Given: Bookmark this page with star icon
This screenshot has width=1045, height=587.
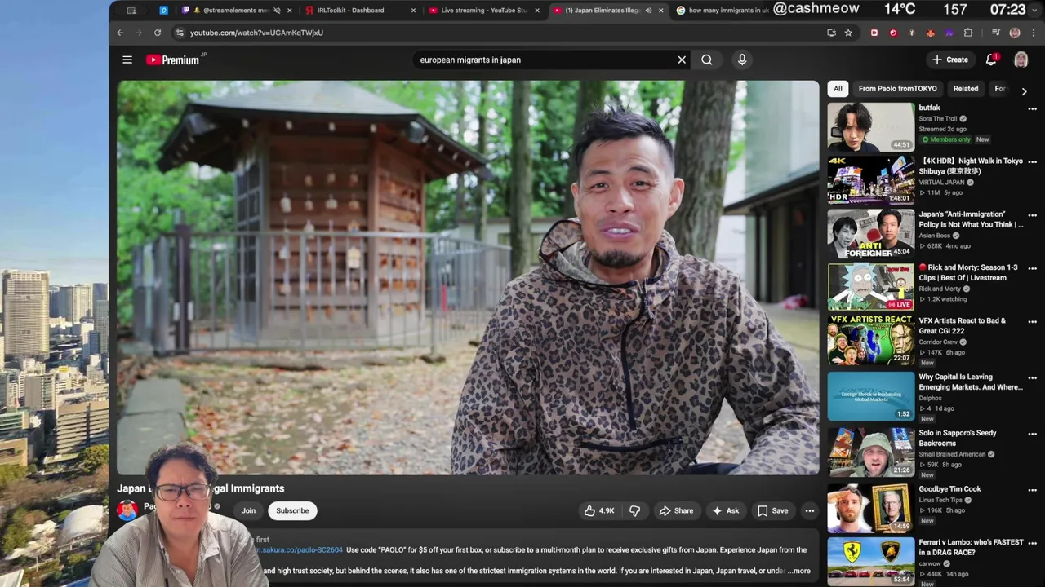Looking at the screenshot, I should click(848, 33).
